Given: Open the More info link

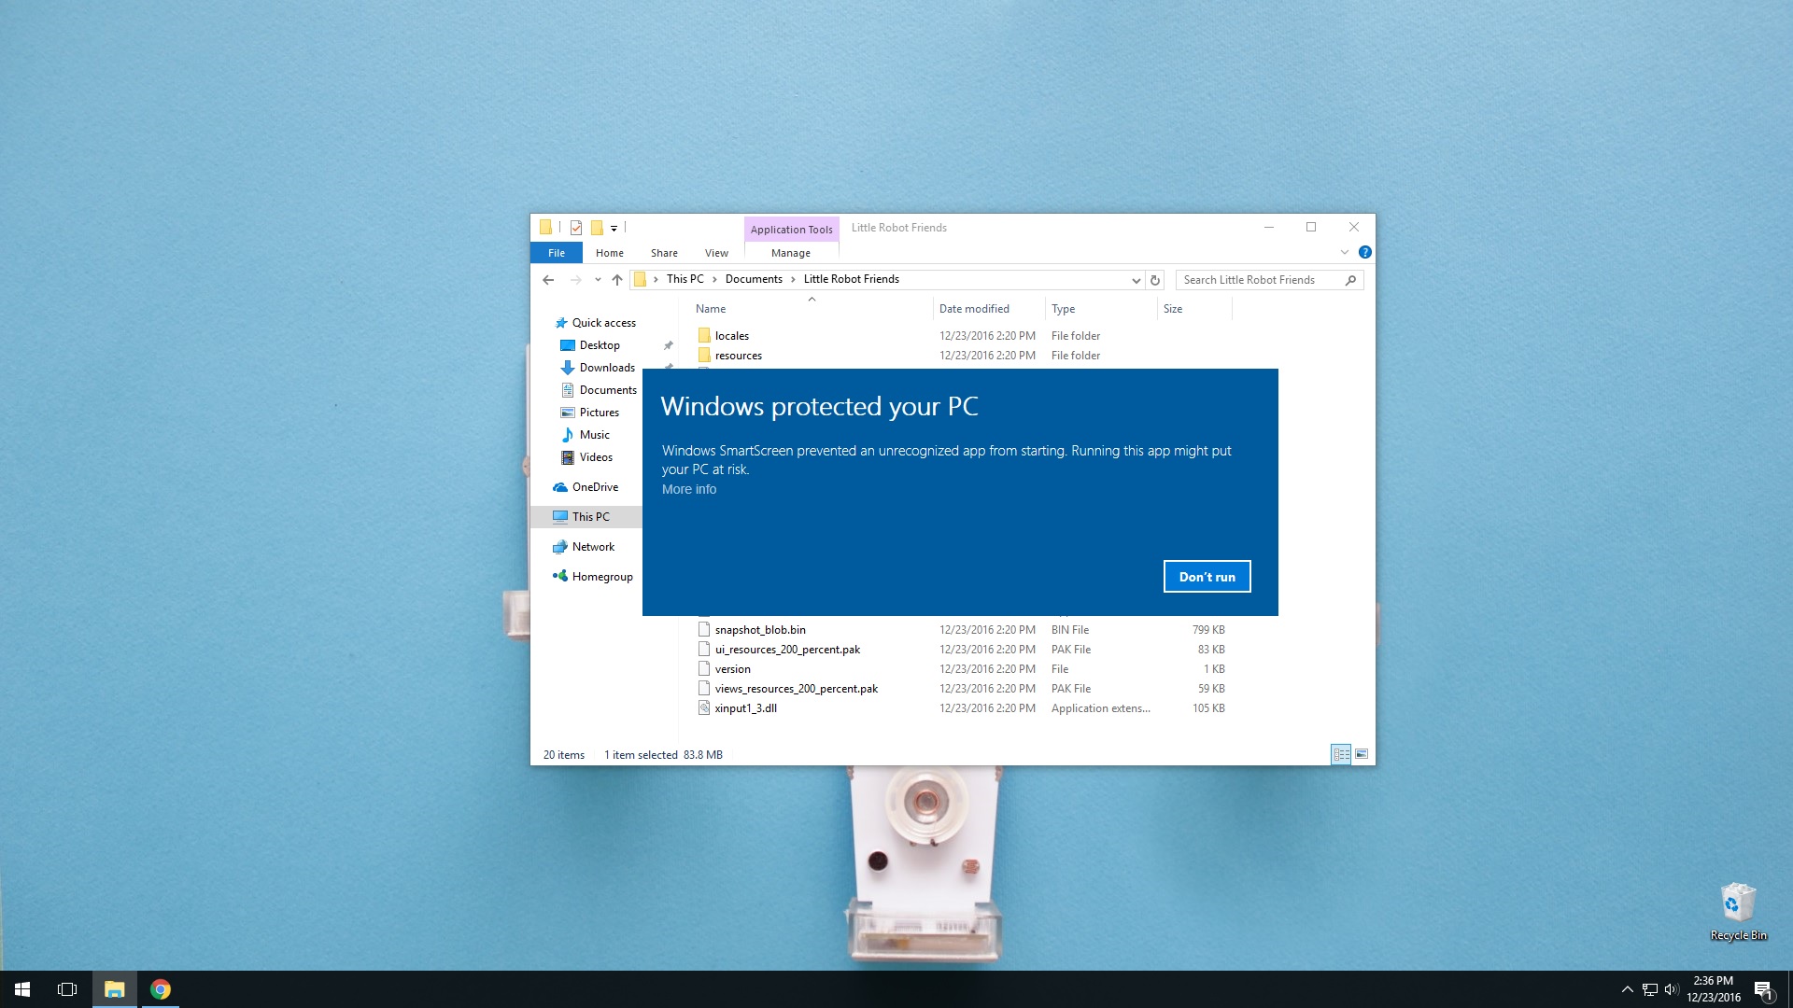Looking at the screenshot, I should 689,489.
